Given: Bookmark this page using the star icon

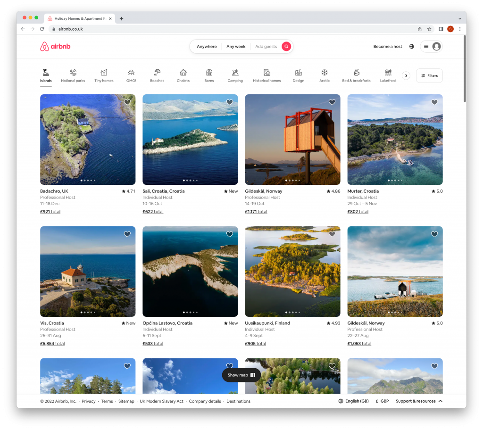Looking at the screenshot, I should 429,29.
